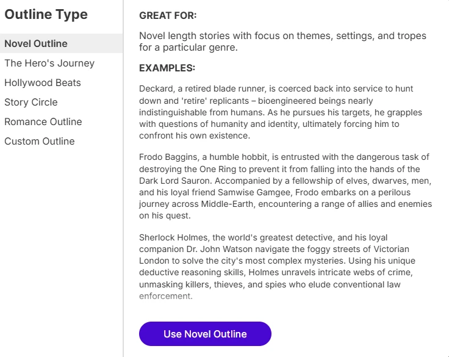Click the vertical divider beside the sidebar
This screenshot has width=449, height=357.
(123, 183)
